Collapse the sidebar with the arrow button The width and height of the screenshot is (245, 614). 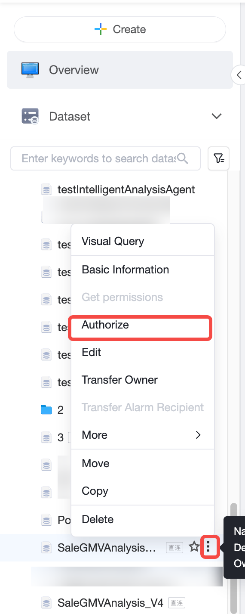239,75
